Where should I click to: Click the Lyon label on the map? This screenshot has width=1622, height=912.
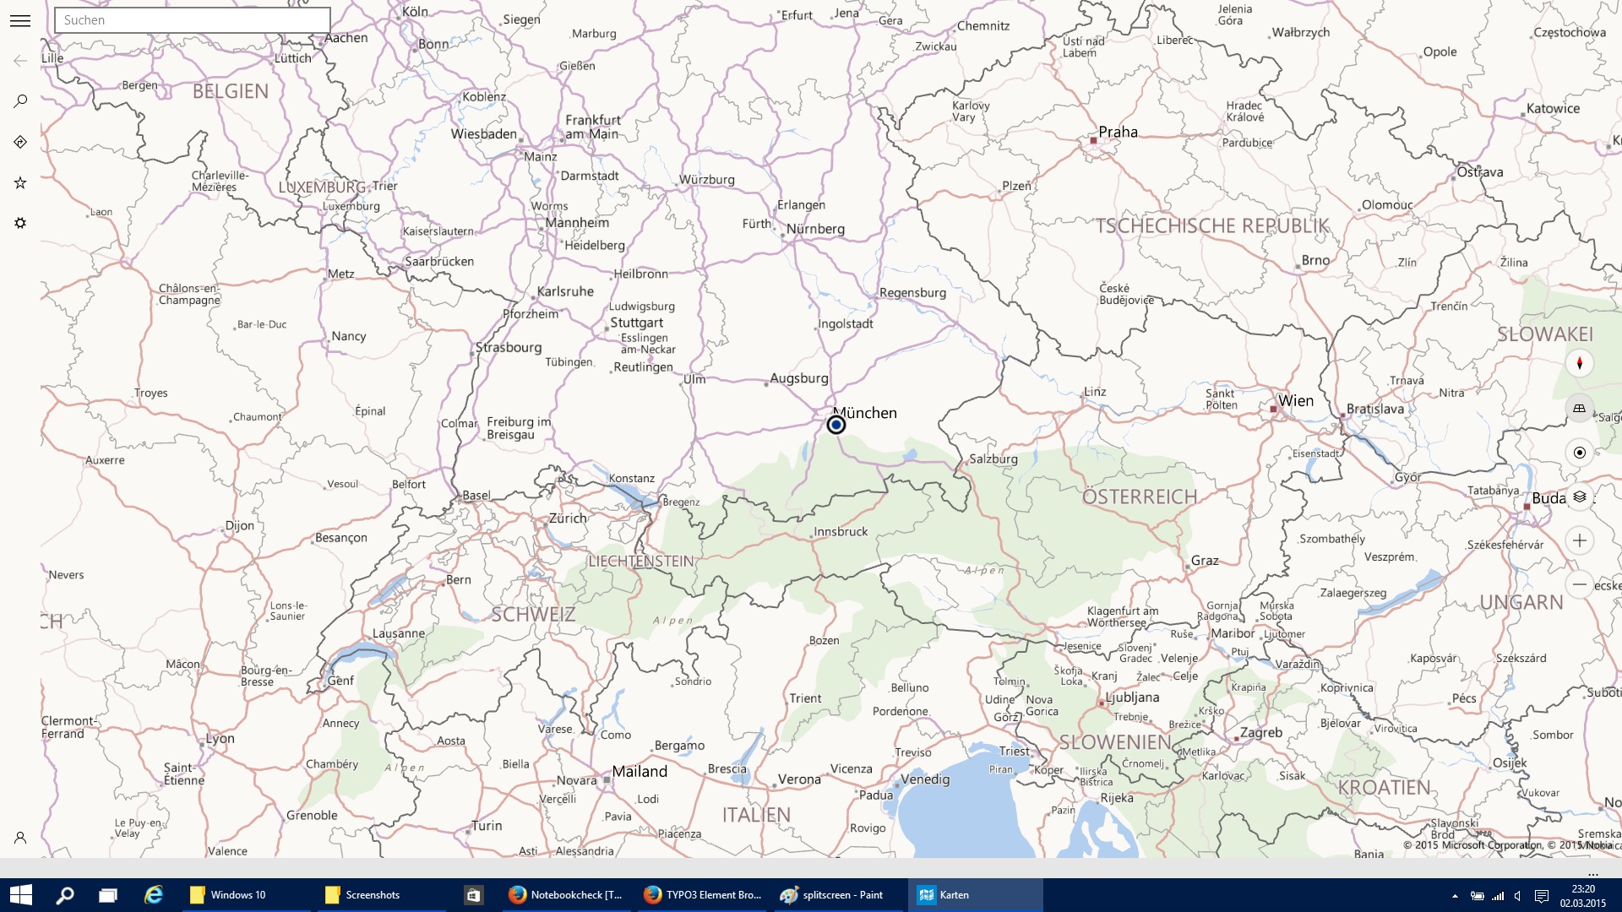click(220, 739)
